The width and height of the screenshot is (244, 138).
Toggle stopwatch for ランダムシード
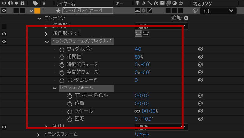click(x=62, y=80)
